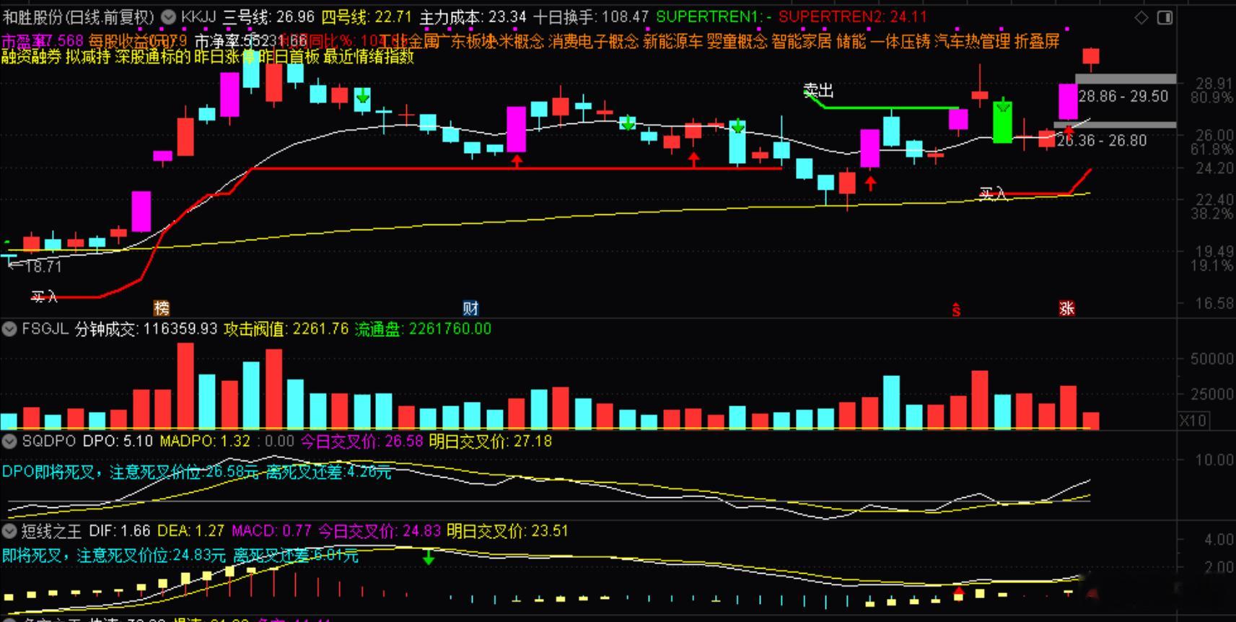This screenshot has width=1236, height=622.
Task: Expand the KKJJ indicator dropdown
Action: 167,17
